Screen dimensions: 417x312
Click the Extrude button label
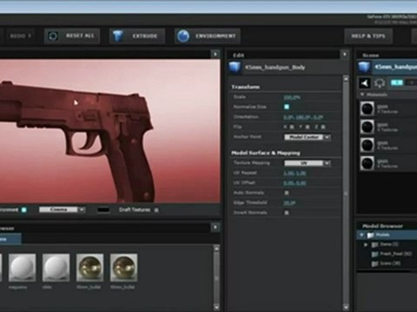click(x=145, y=36)
